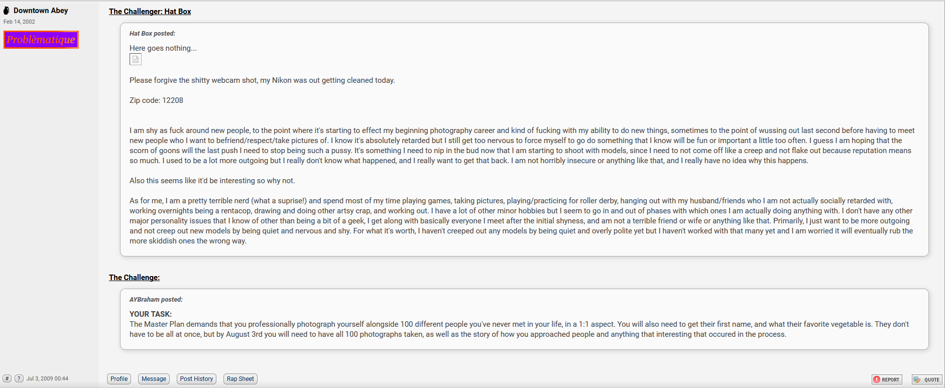The width and height of the screenshot is (945, 388).
Task: Open the poster's Rap Sheet
Action: 240,379
